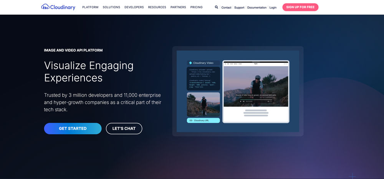
Task: Click the Let's Chat button
Action: [x=124, y=128]
